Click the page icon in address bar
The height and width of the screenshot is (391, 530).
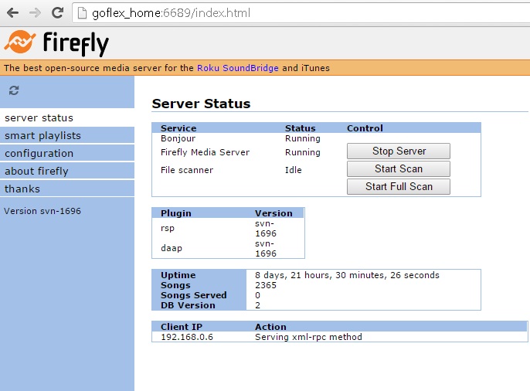pos(82,13)
